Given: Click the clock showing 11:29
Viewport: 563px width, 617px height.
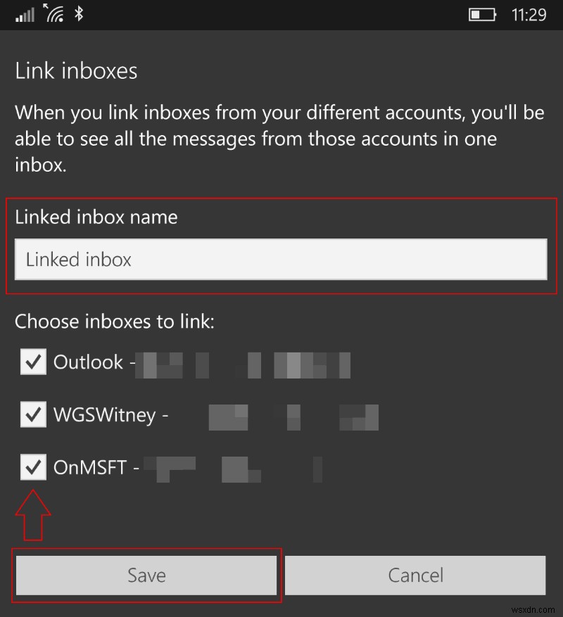Looking at the screenshot, I should [531, 13].
